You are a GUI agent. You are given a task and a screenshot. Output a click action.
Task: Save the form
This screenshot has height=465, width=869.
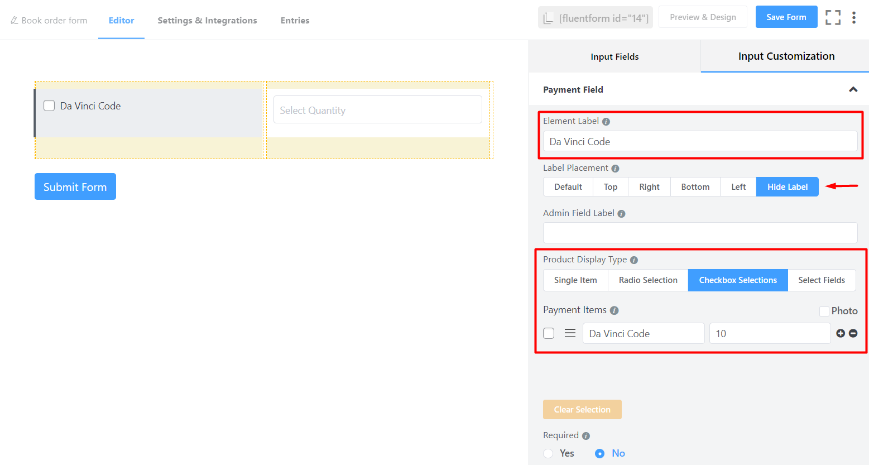click(786, 17)
